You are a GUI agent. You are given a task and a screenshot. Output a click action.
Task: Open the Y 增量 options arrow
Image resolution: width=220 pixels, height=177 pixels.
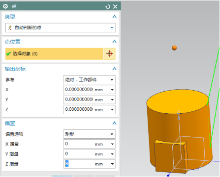tap(112, 154)
